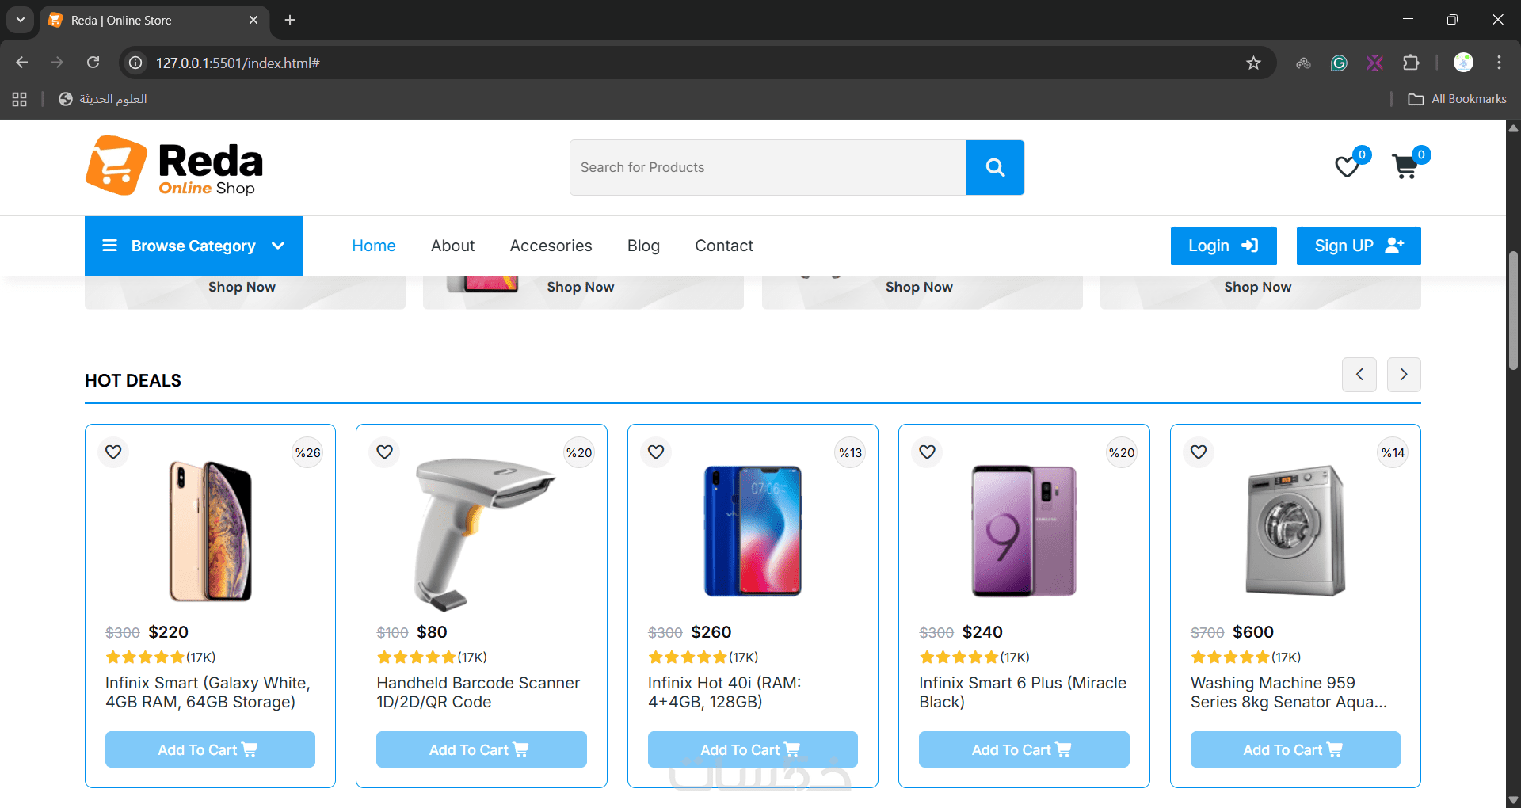Toggle wishlist heart on Infinix Hot 40i
Screen dimensions: 1521x808
tap(656, 452)
